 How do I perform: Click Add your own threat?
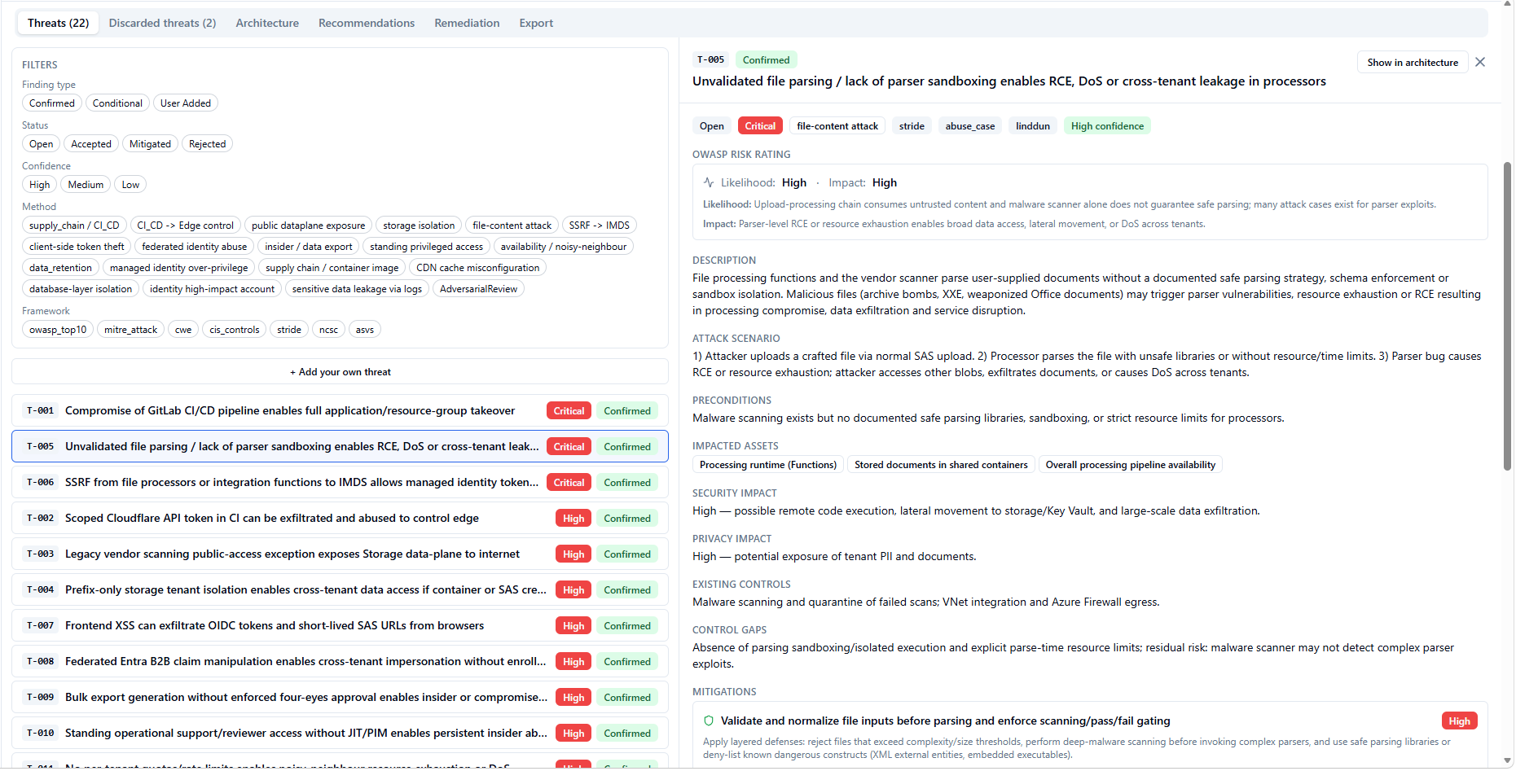pos(341,372)
